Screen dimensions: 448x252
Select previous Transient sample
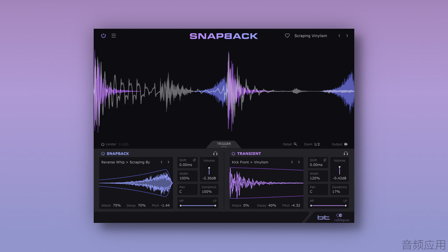click(292, 162)
